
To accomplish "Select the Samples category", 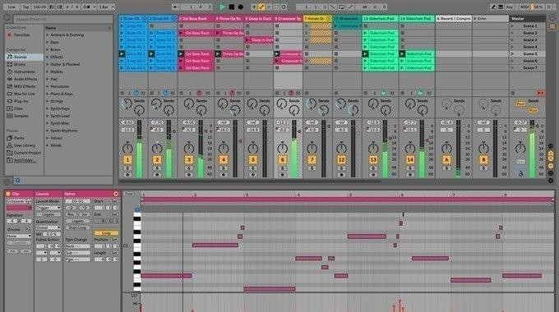I will pyautogui.click(x=21, y=116).
